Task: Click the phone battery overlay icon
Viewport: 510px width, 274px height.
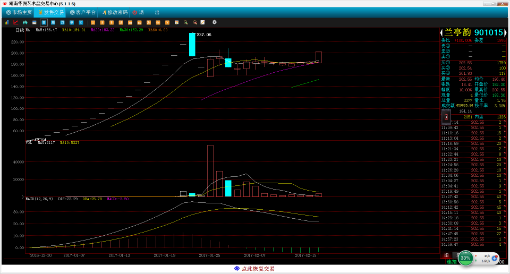Action: pyautogui.click(x=446, y=117)
